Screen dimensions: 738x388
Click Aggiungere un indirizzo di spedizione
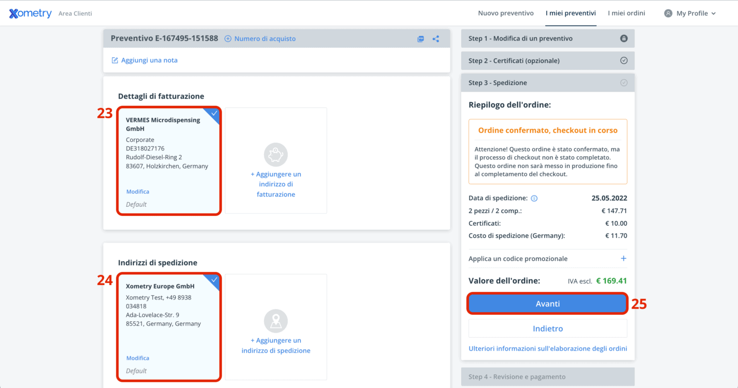click(276, 346)
